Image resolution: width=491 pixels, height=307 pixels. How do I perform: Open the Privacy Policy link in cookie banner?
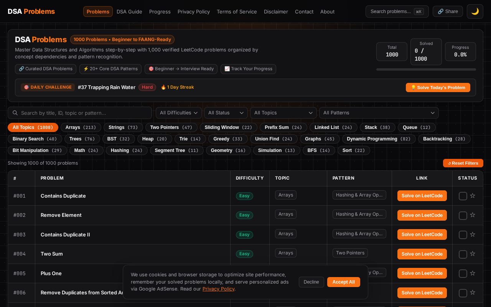(218, 289)
